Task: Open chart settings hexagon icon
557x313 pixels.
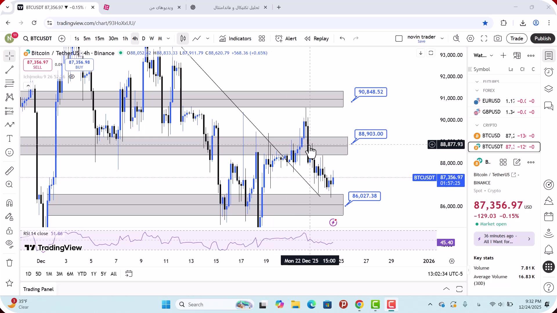Action: point(470,39)
